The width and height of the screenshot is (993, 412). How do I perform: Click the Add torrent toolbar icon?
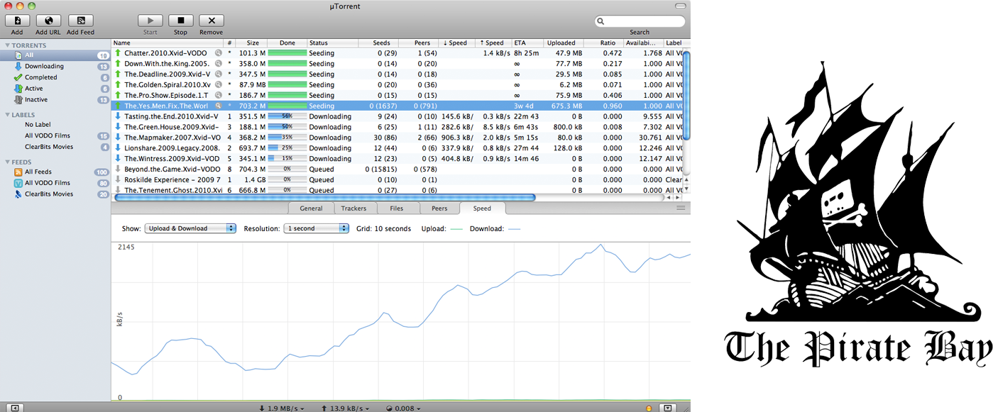coord(17,21)
